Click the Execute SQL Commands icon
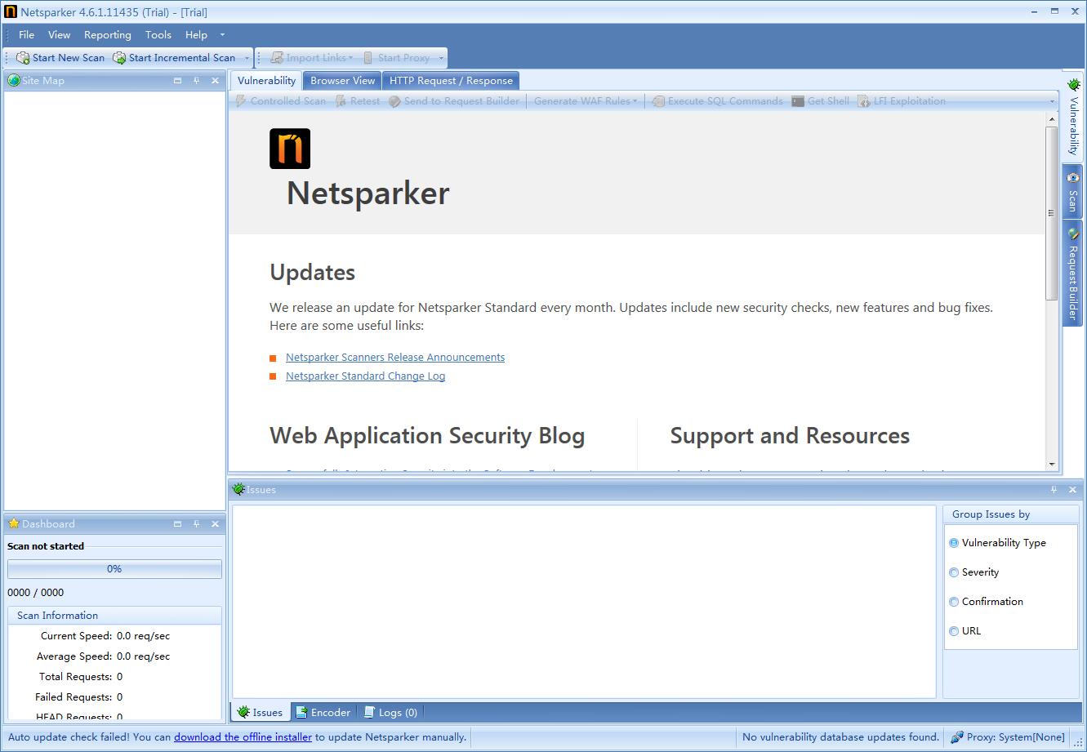This screenshot has height=752, width=1087. (x=658, y=101)
